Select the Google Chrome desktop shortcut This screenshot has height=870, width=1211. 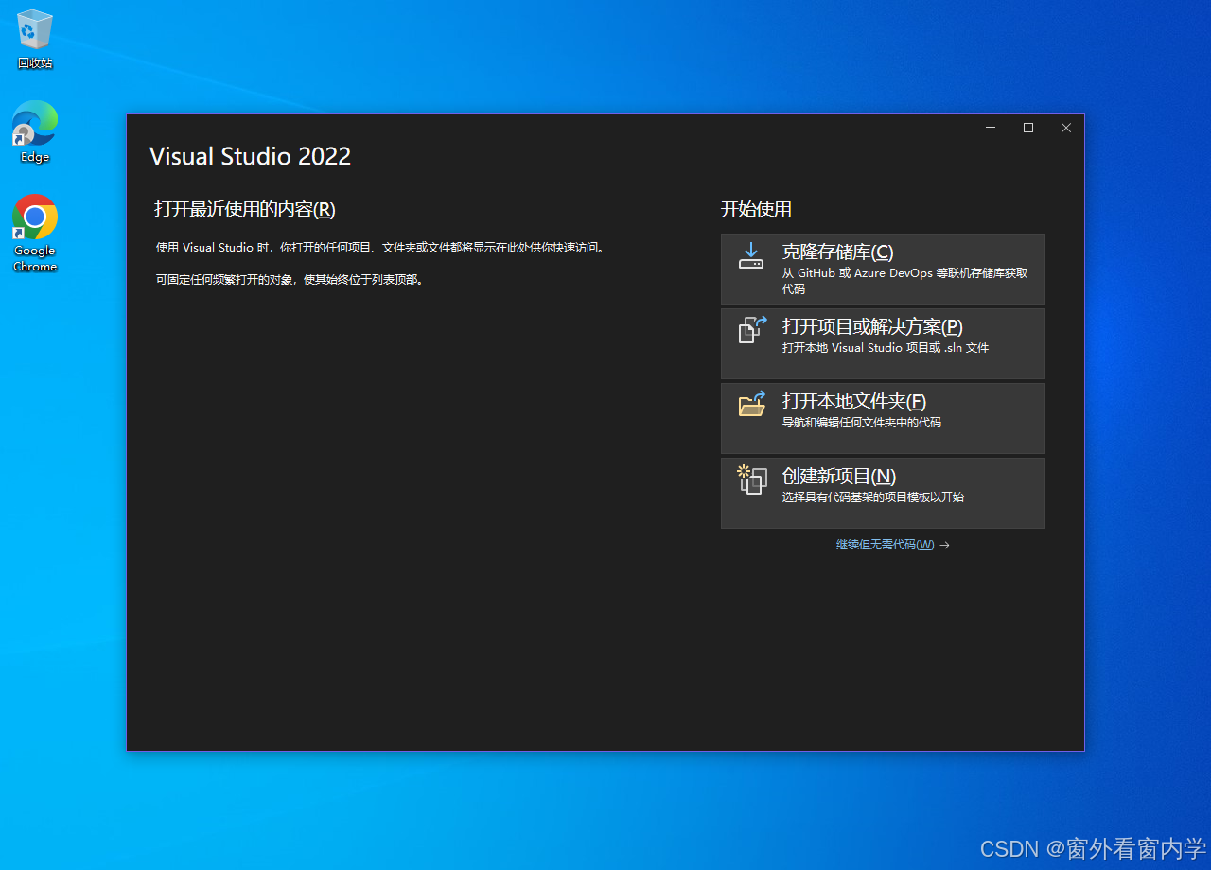35,234
